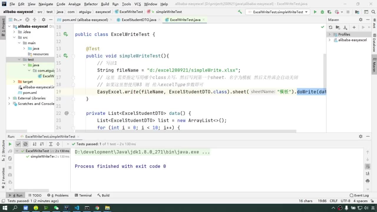
Task: Open the Navigate menu
Action: (46, 4)
